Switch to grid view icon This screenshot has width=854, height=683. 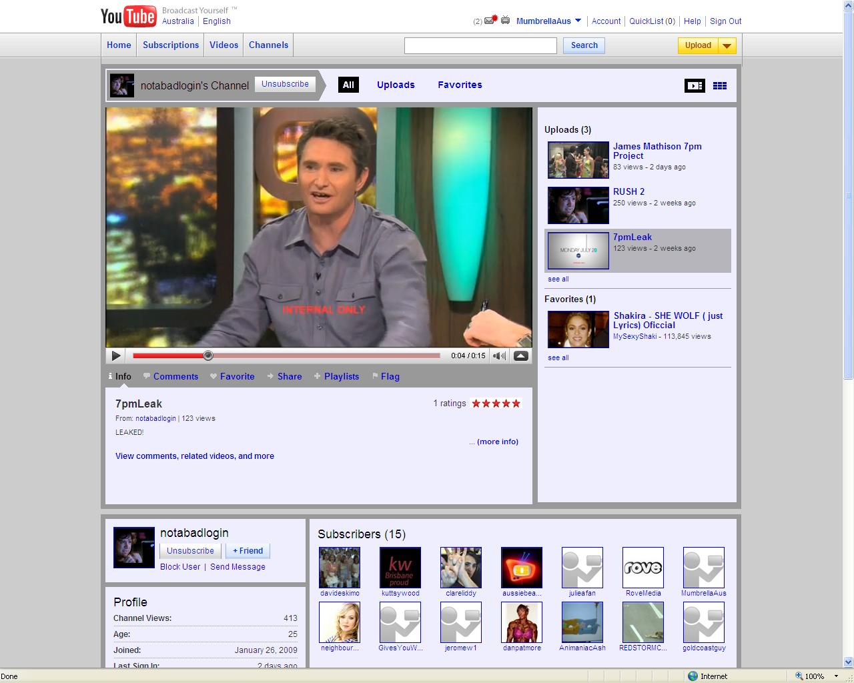(x=720, y=85)
